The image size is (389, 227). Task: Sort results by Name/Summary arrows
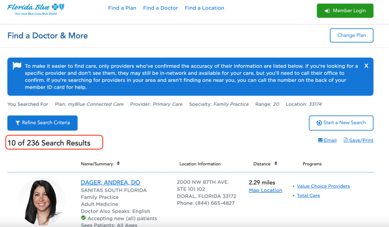[x=118, y=163]
